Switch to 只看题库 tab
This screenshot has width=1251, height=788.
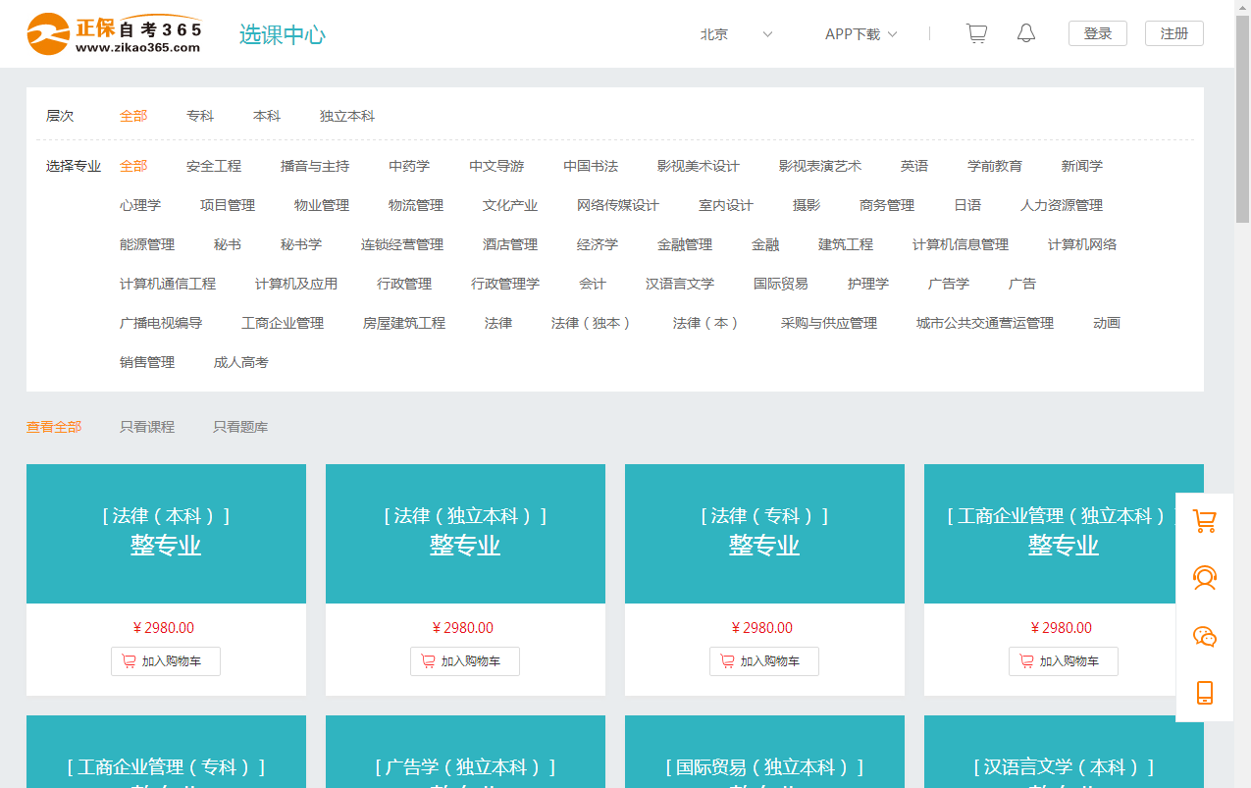point(240,427)
